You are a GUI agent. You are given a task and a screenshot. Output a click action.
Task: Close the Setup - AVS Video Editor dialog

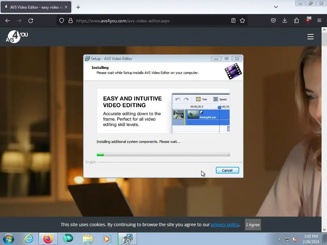click(x=237, y=59)
